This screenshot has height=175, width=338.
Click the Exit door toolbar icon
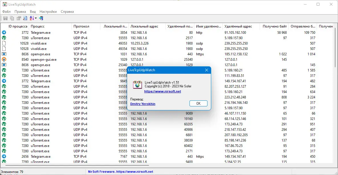[x=41, y=18]
